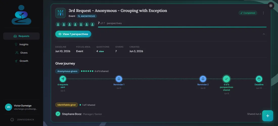Viewport: 278px width, 126px height.
Task: Click the VD user avatar
Action: pyautogui.click(x=9, y=107)
